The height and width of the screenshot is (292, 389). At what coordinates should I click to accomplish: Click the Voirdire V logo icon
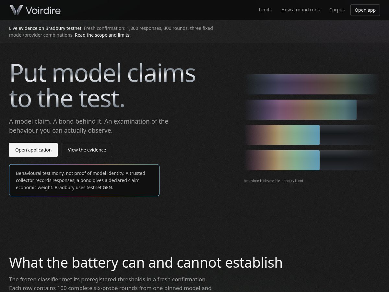(16, 10)
